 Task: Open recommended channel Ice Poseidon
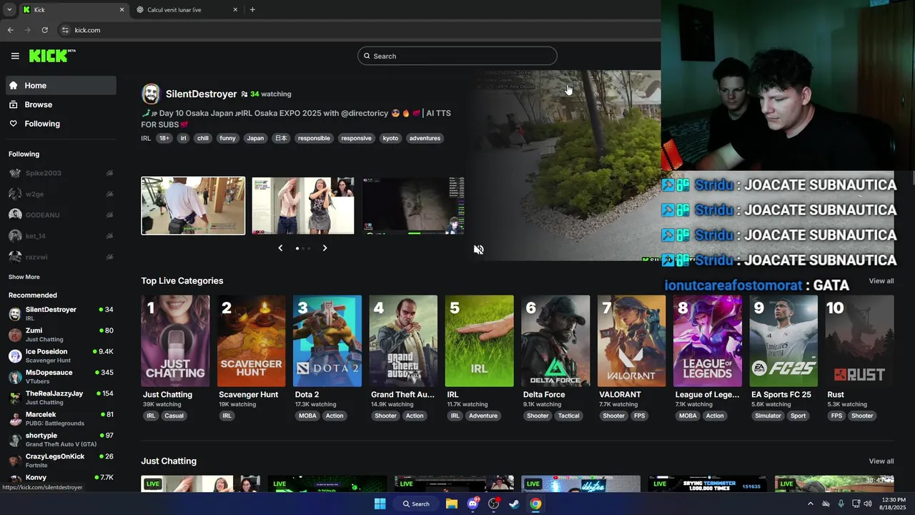61,355
